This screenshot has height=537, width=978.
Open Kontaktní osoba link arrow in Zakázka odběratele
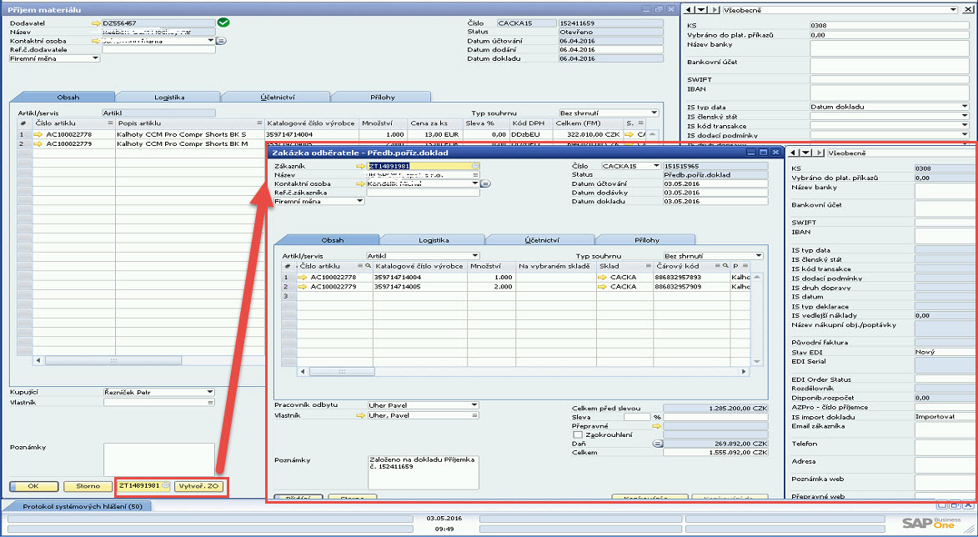coord(360,184)
